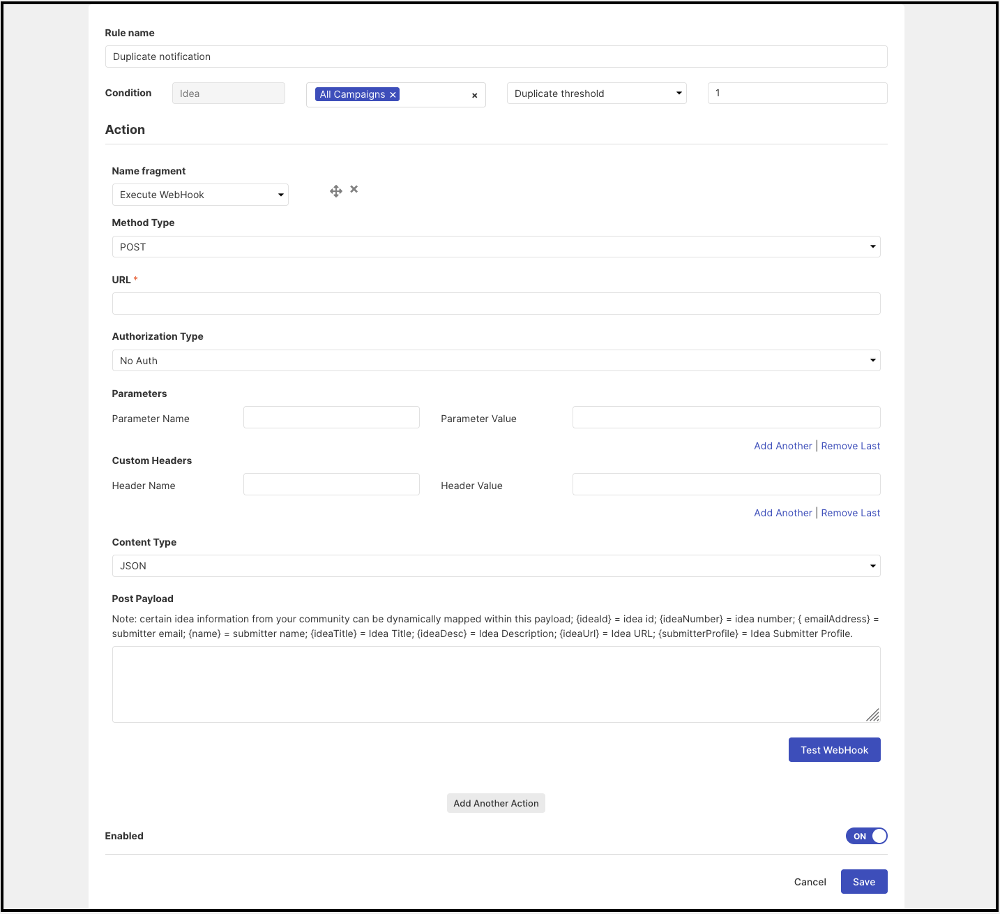The width and height of the screenshot is (1000, 914).
Task: Click Add Another Action button
Action: [x=496, y=803]
